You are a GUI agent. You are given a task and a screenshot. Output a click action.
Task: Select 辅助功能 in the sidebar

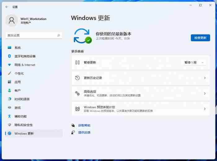[x=34, y=116]
